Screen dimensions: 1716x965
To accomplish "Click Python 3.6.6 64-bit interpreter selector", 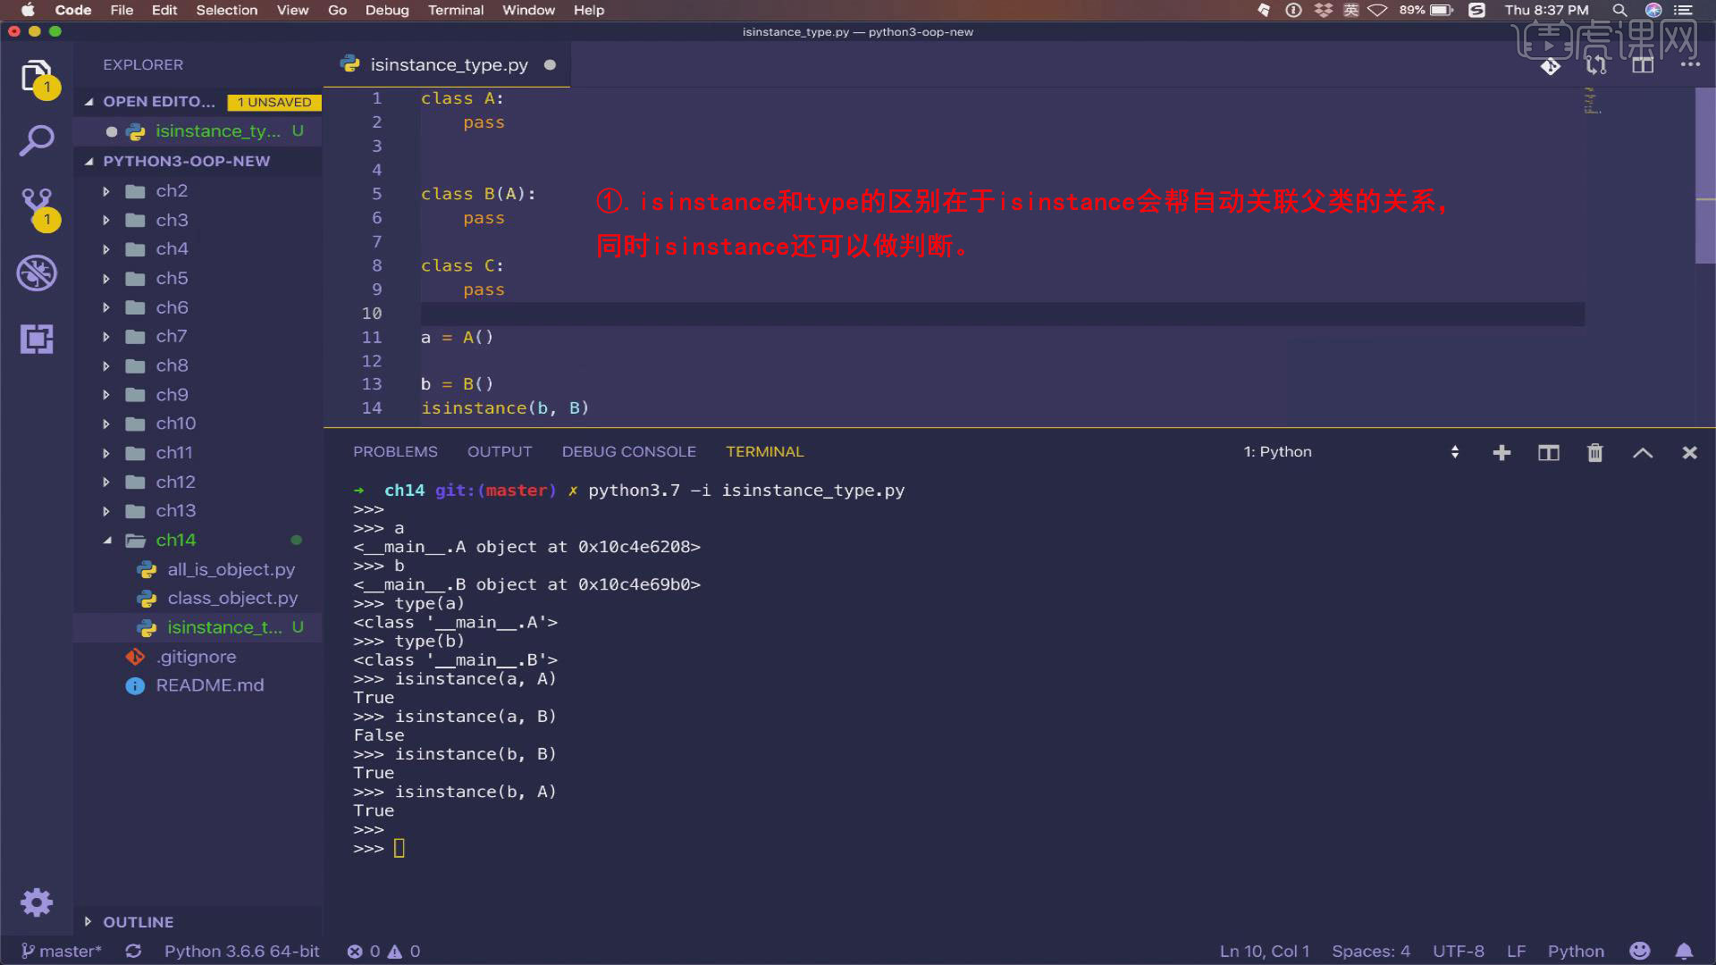I will 241,952.
